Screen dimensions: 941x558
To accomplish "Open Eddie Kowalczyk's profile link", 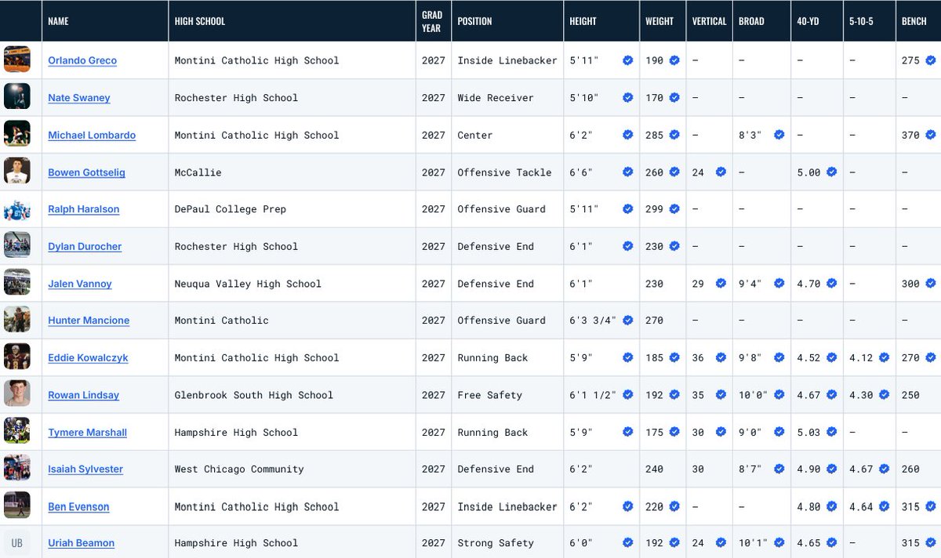I will click(x=88, y=357).
